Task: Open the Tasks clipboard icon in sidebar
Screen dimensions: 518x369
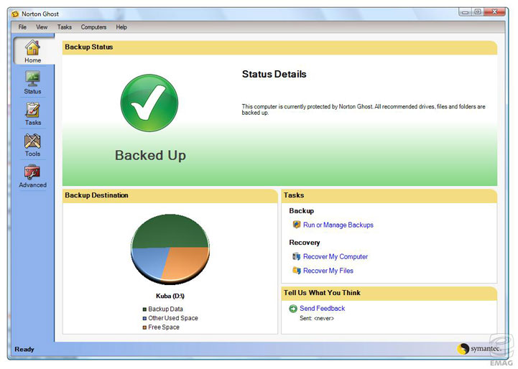Action: (x=32, y=110)
